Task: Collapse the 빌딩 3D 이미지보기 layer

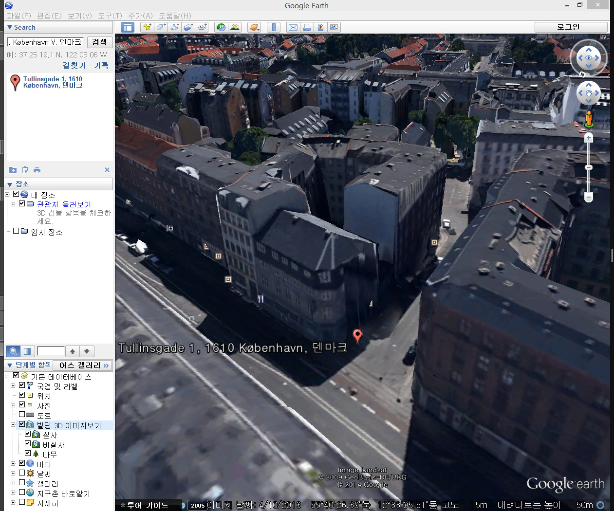Action: pos(13,424)
